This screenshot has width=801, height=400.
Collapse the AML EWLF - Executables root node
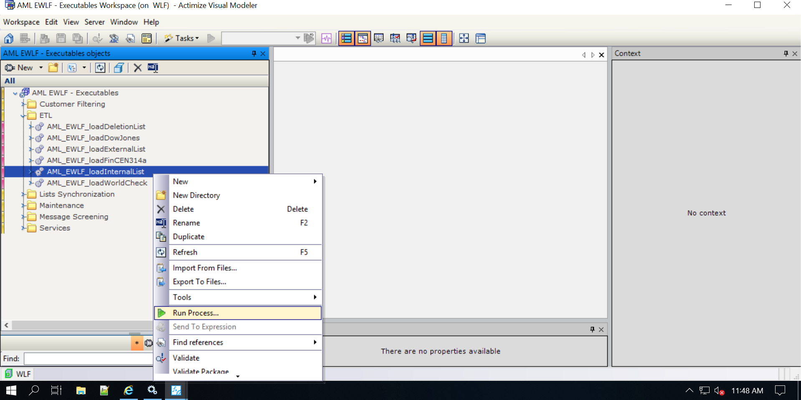click(x=15, y=93)
